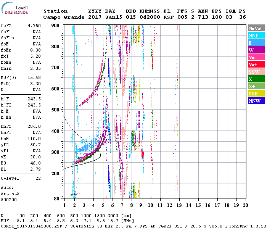Select the Vo- legend swatch

255,57
